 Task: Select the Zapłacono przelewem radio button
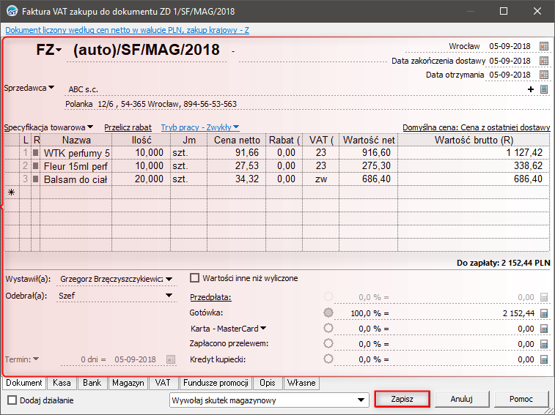[x=328, y=343]
